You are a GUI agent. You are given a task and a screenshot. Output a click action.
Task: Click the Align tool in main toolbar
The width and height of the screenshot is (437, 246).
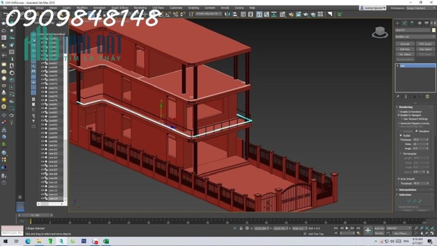[x=235, y=14]
